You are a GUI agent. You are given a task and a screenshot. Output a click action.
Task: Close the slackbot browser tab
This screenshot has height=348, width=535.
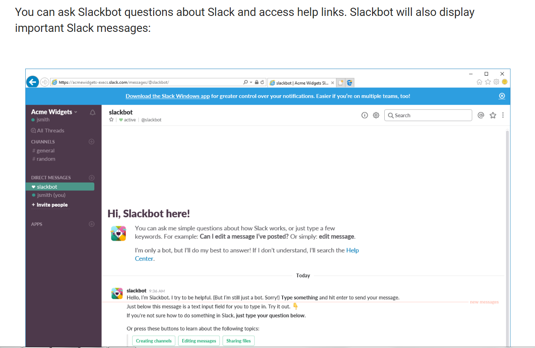pos(332,83)
